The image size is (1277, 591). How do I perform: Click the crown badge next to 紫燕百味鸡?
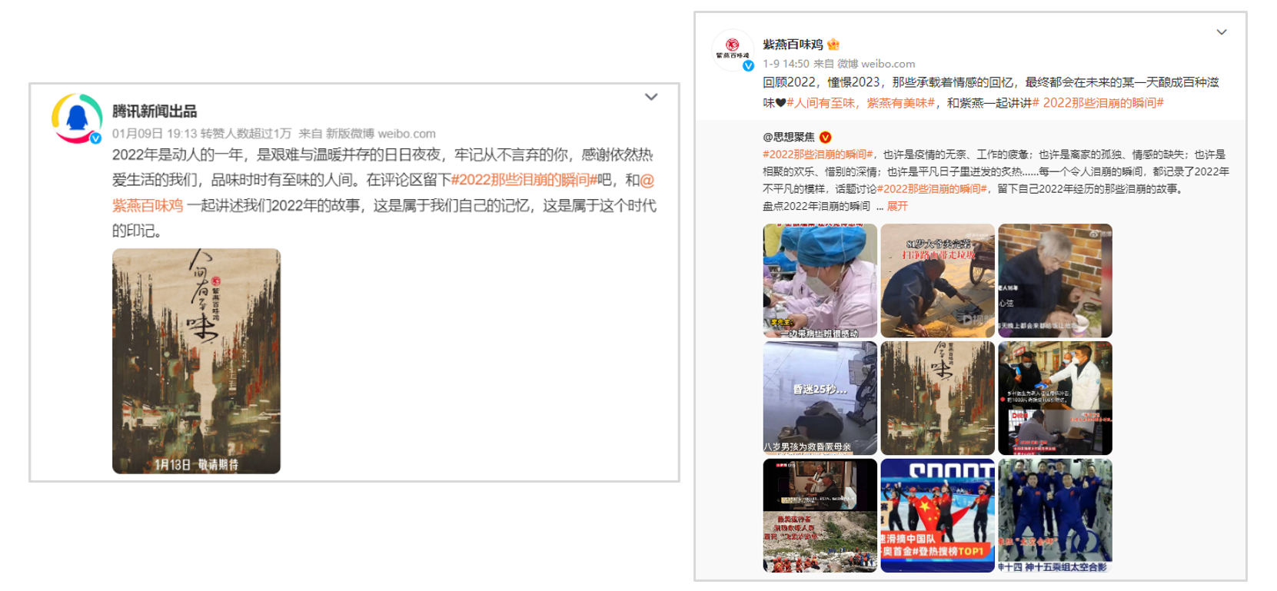pos(833,45)
